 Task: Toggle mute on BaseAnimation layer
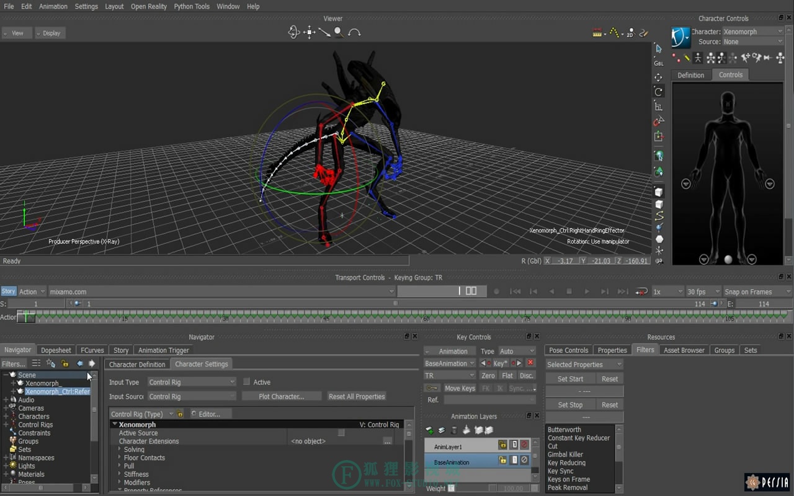click(x=525, y=460)
